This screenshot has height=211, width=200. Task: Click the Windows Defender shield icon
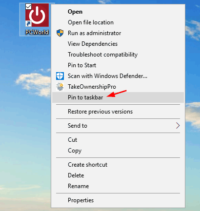60,76
